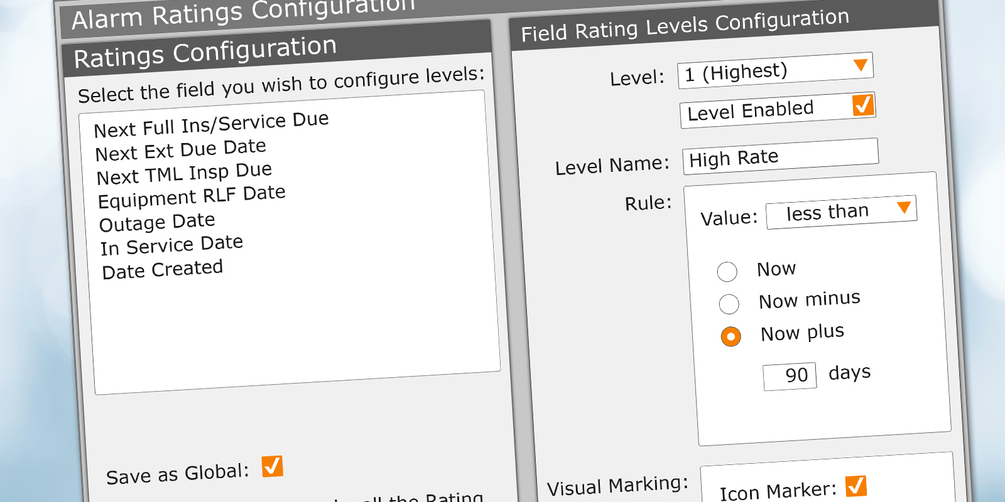Choose 'In Service Date' list entry
Screen dimensions: 1005x502
[171, 245]
